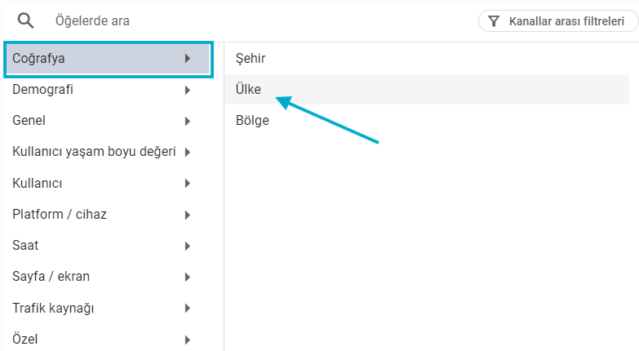The width and height of the screenshot is (639, 351).
Task: Choose the Ülke dimension
Action: [x=247, y=90]
